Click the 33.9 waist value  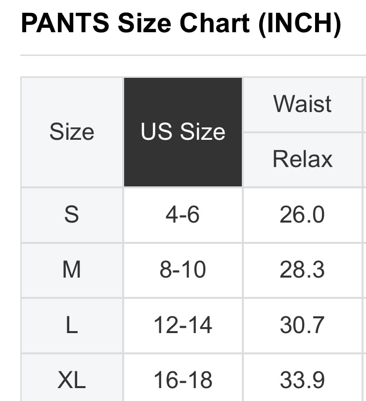point(303,380)
